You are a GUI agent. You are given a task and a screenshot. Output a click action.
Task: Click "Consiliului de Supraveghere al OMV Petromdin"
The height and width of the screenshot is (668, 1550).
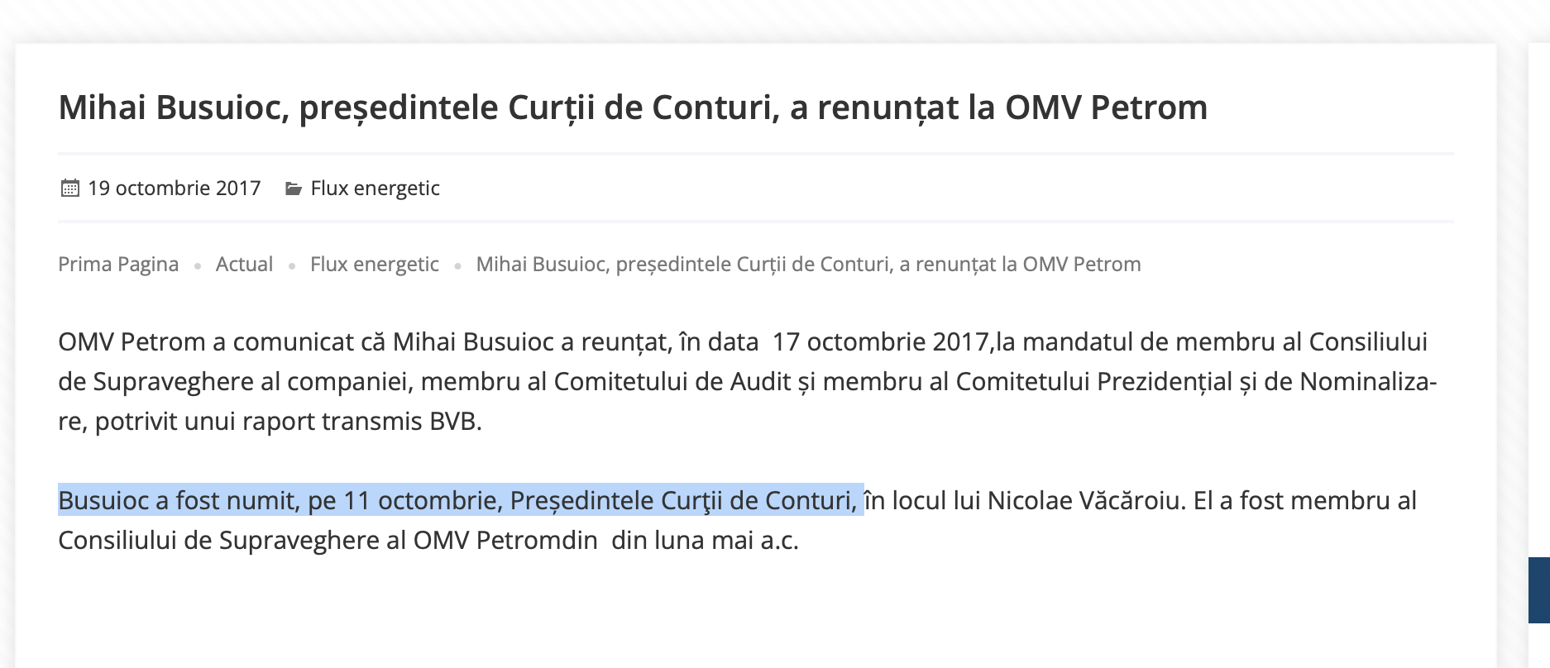point(328,541)
